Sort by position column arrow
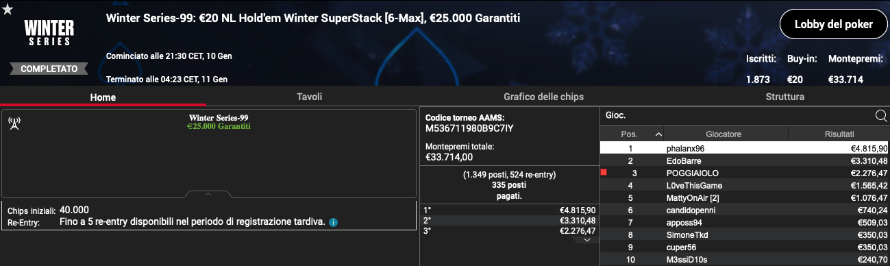This screenshot has height=266, width=890. [659, 134]
